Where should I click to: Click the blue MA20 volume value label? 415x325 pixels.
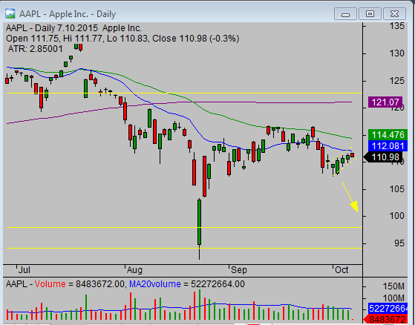pyautogui.click(x=388, y=309)
